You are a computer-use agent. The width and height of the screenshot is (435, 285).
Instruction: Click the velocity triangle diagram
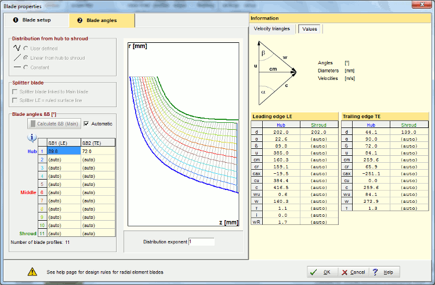pyautogui.click(x=275, y=73)
